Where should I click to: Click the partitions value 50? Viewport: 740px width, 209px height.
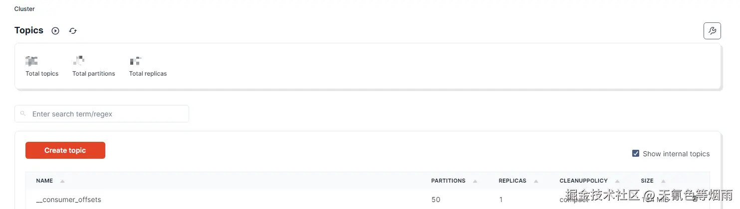click(x=436, y=200)
